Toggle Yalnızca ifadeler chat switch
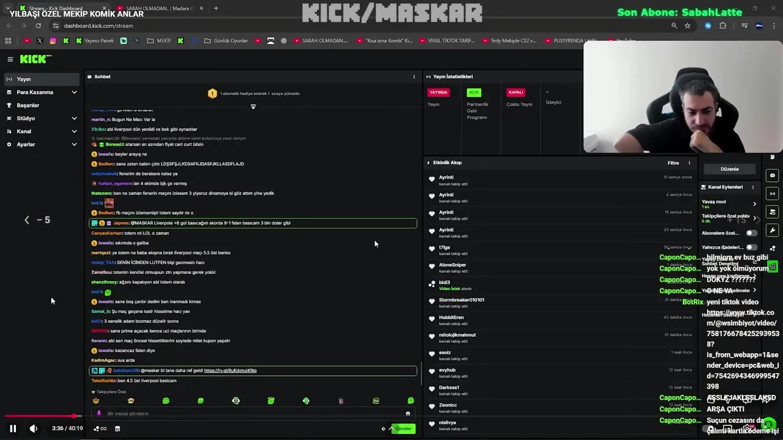The image size is (783, 440). [751, 247]
